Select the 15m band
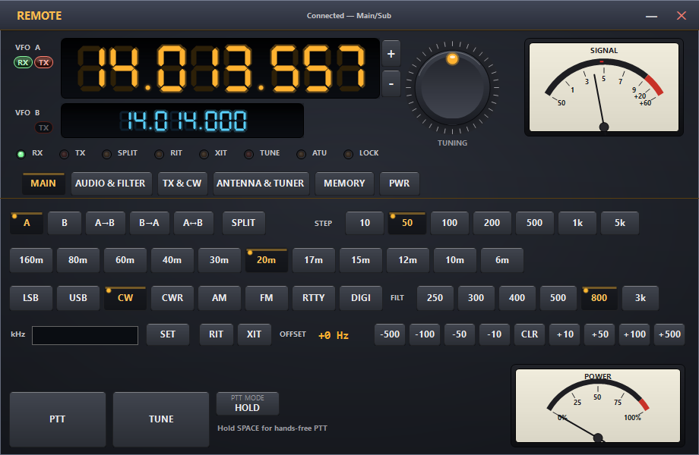The image size is (699, 455). coord(361,260)
